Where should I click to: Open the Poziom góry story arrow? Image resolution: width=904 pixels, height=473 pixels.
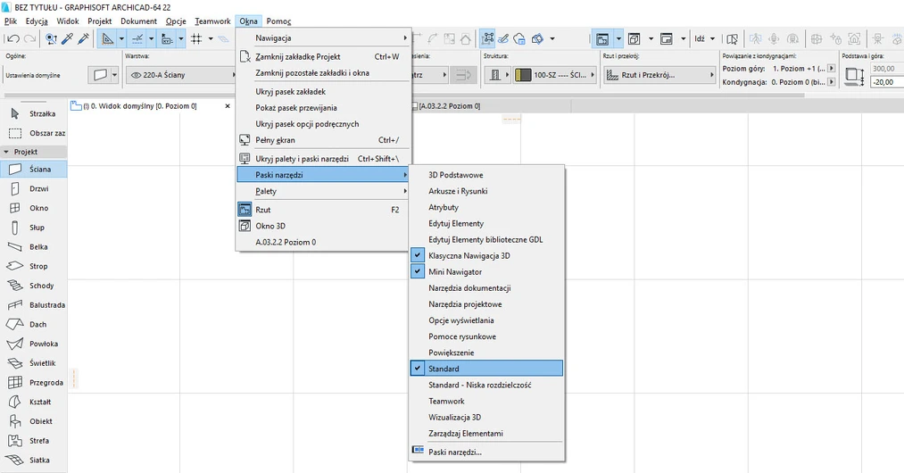[831, 68]
